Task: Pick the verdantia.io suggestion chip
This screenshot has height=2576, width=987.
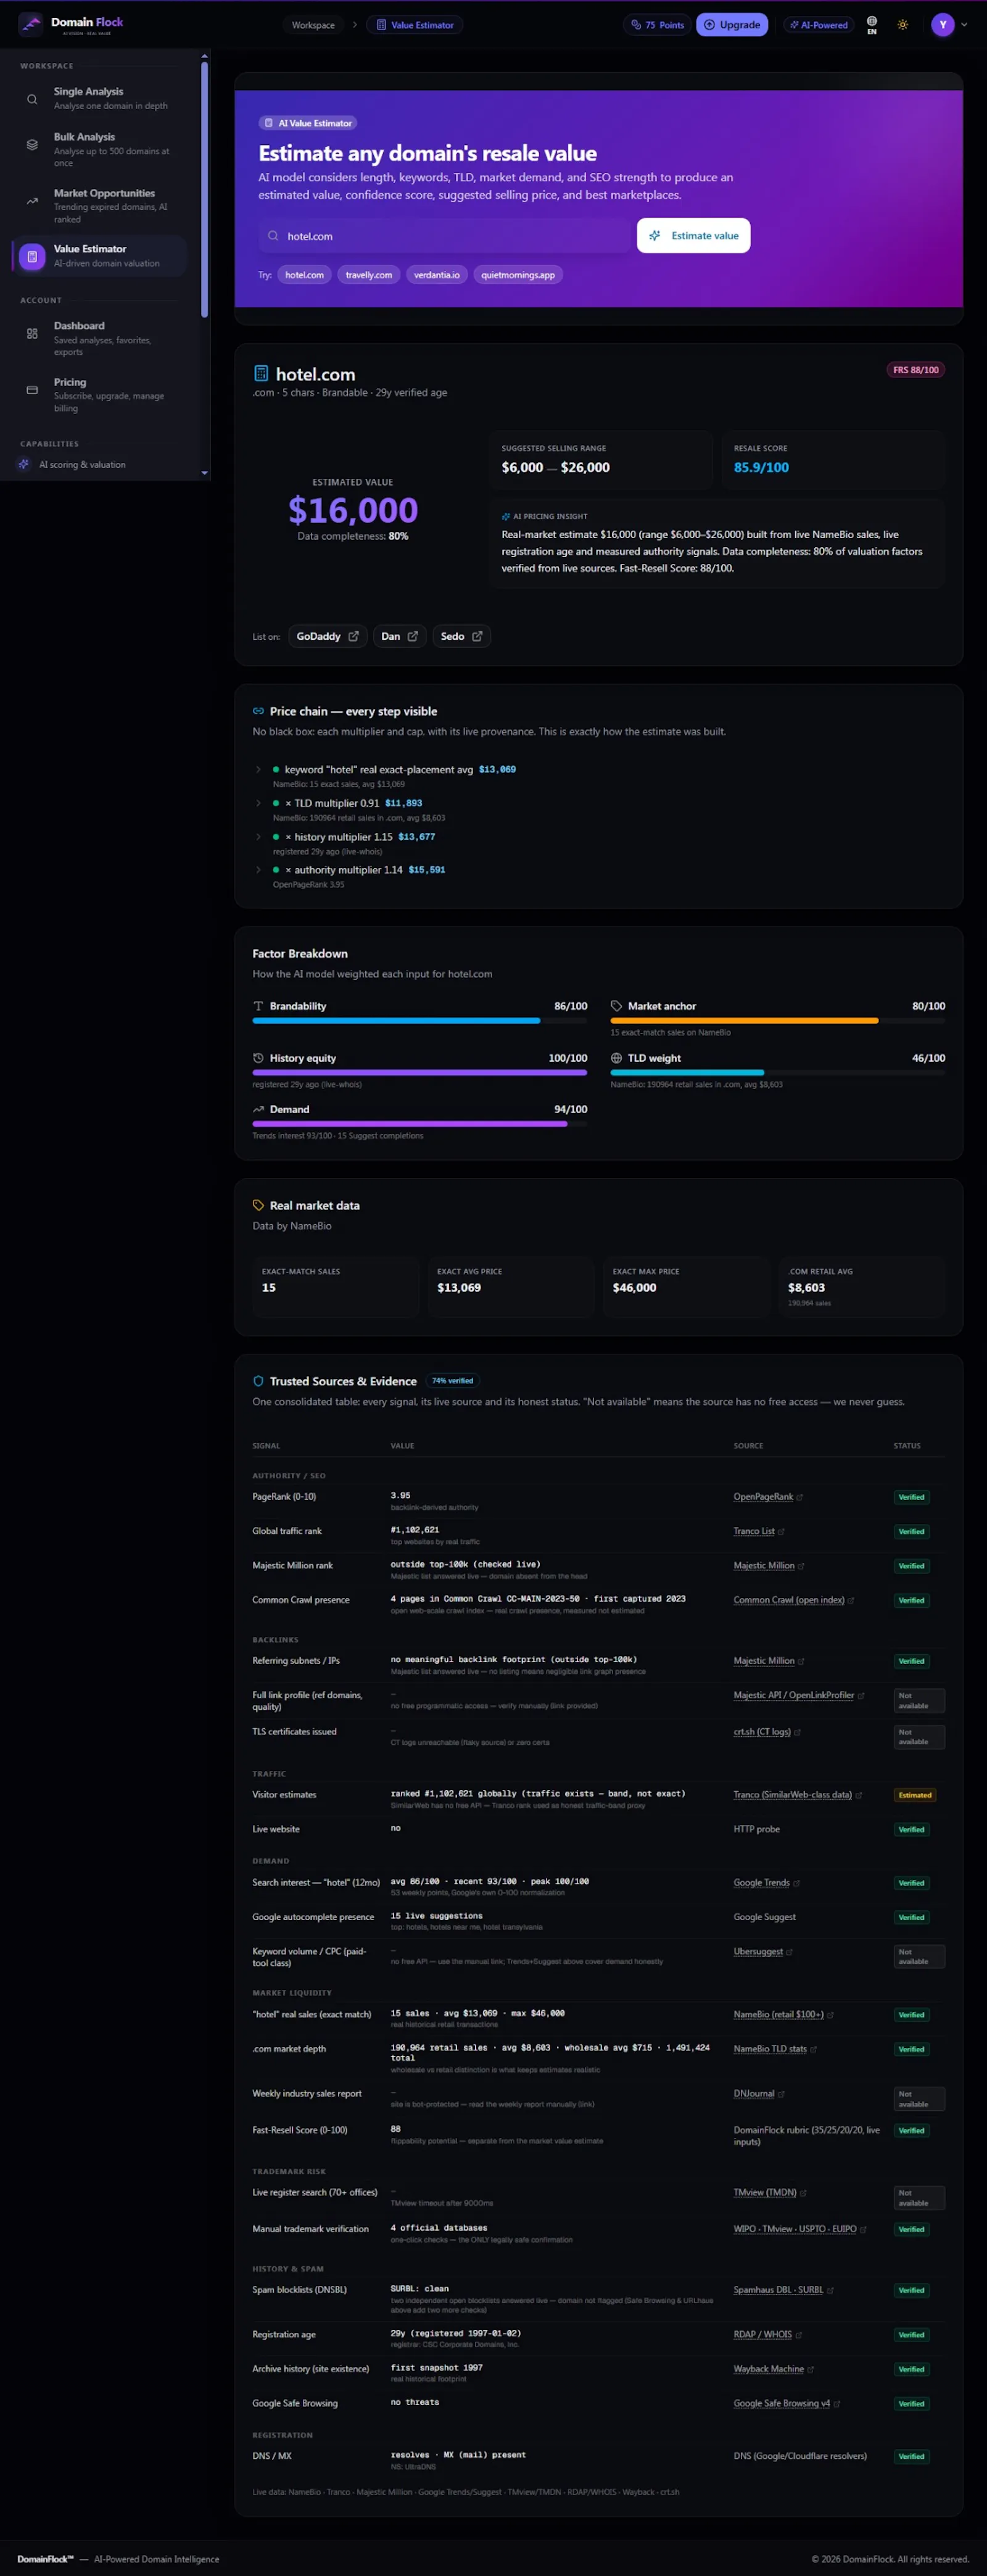Action: (x=437, y=275)
